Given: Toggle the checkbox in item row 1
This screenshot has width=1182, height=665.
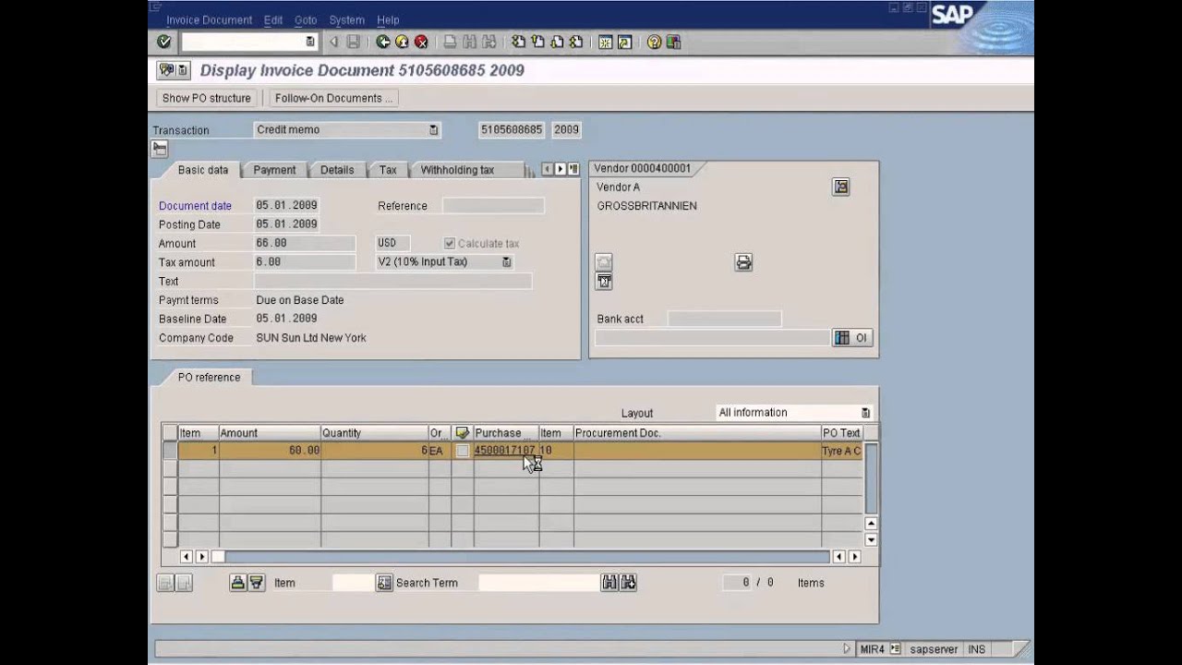Looking at the screenshot, I should tap(462, 451).
